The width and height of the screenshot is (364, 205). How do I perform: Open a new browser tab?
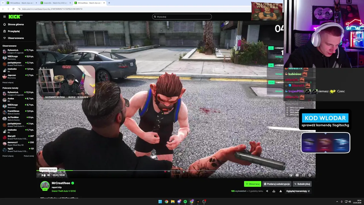(109, 3)
